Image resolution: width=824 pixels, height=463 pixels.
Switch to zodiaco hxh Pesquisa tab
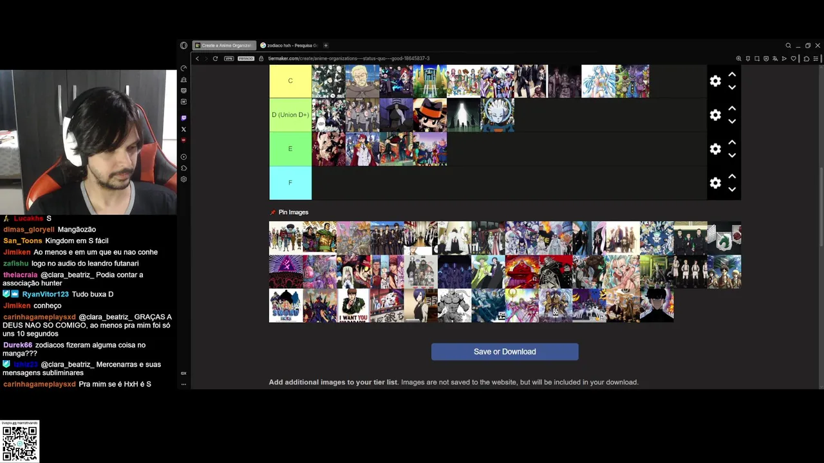289,46
